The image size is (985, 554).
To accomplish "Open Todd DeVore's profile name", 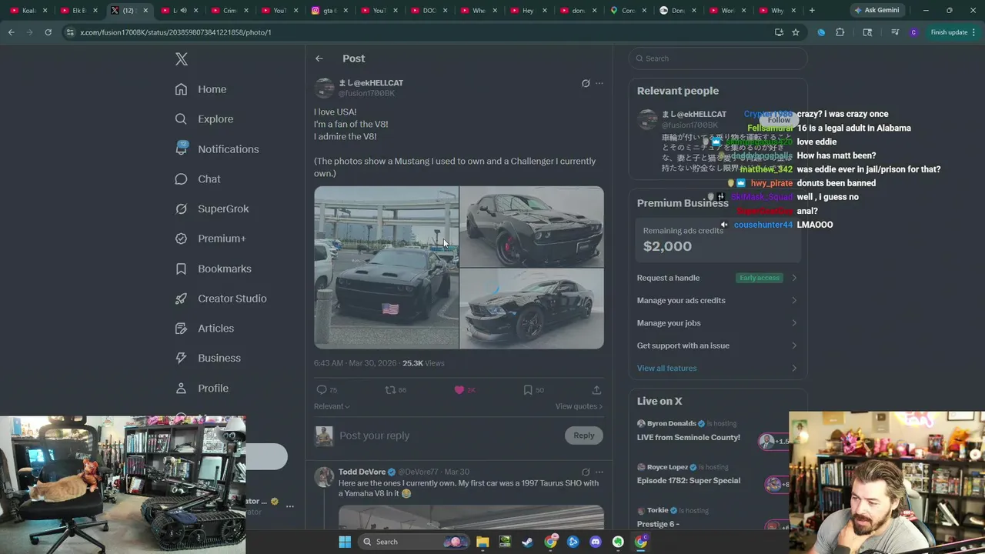I will [x=362, y=472].
